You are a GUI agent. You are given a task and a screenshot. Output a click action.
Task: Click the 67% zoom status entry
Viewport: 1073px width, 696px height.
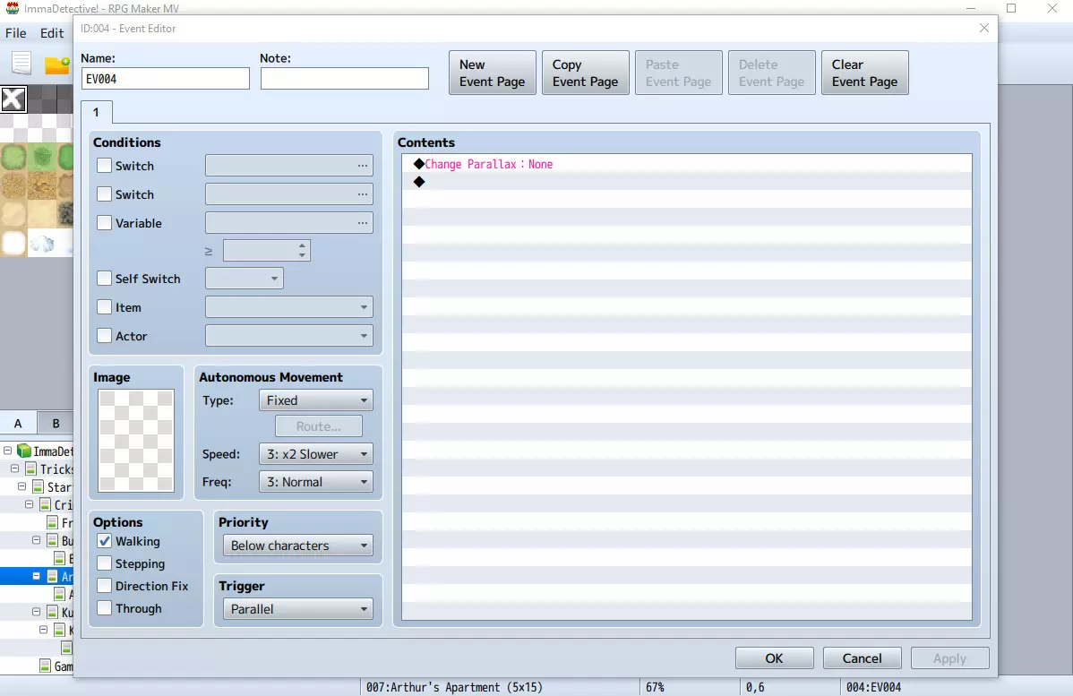point(655,687)
